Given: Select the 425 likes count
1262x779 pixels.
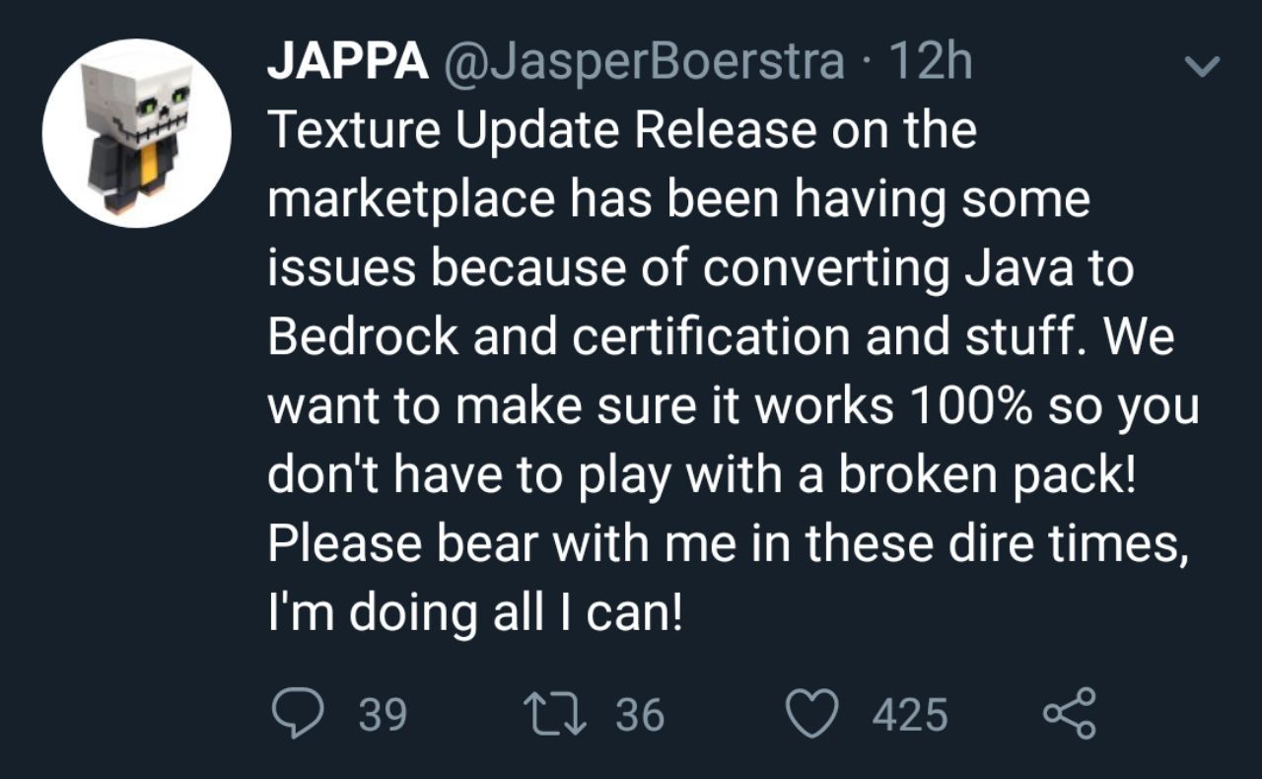Looking at the screenshot, I should 910,714.
